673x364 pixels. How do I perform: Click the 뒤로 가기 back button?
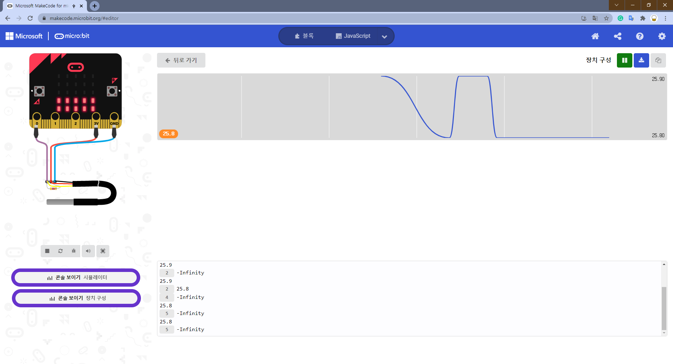click(181, 60)
